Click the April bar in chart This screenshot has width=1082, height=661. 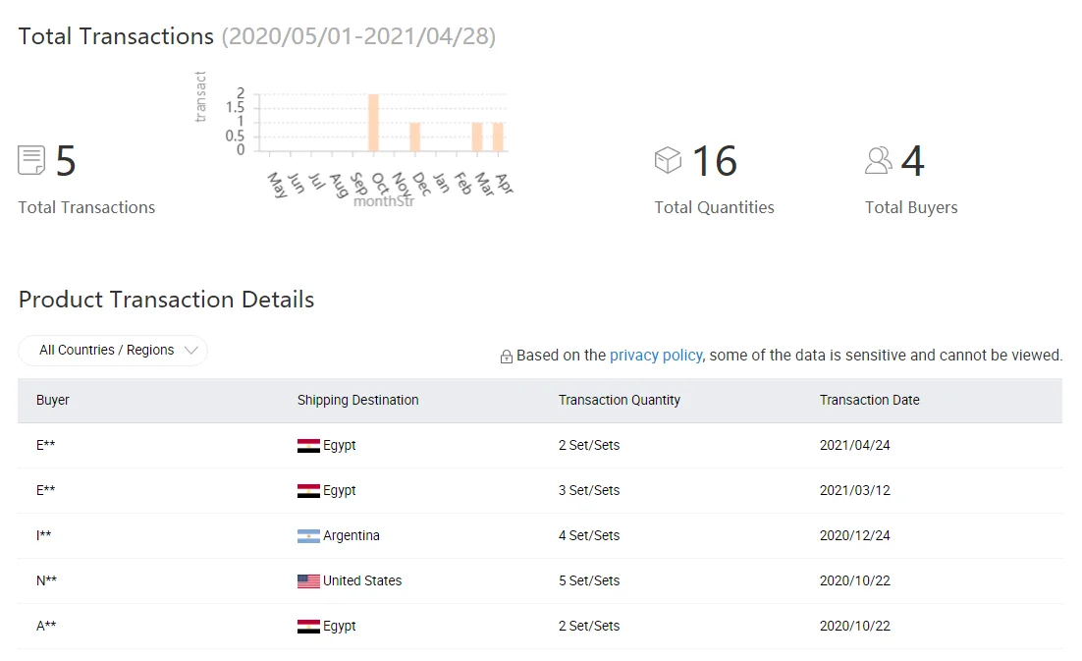pyautogui.click(x=498, y=137)
